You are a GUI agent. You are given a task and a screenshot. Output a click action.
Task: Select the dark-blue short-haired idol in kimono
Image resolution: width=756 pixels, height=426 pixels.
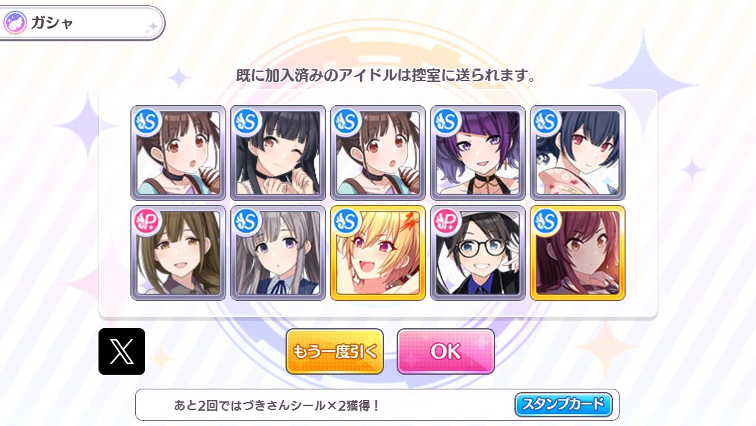point(578,153)
